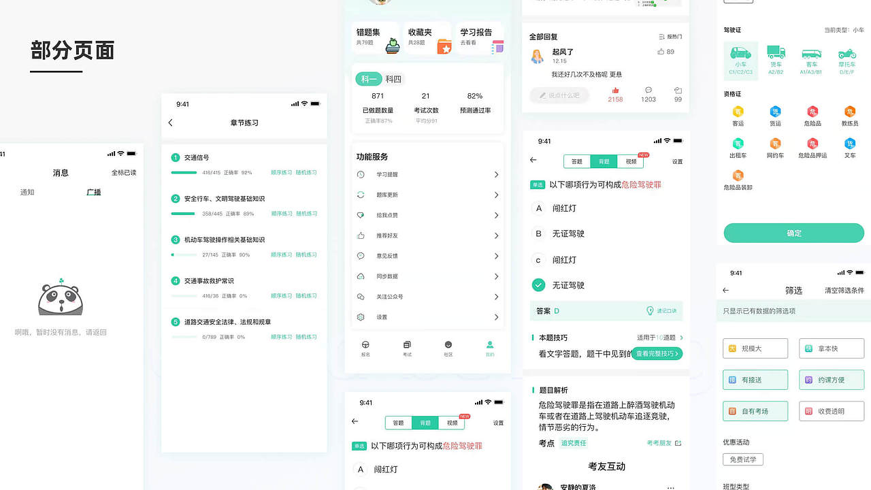This screenshot has height=490, width=871.
Task: Select the 科四 subject tab
Action: coord(393,79)
